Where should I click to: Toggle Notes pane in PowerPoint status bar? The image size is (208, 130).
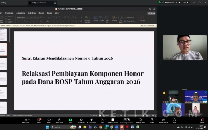(x=94, y=116)
